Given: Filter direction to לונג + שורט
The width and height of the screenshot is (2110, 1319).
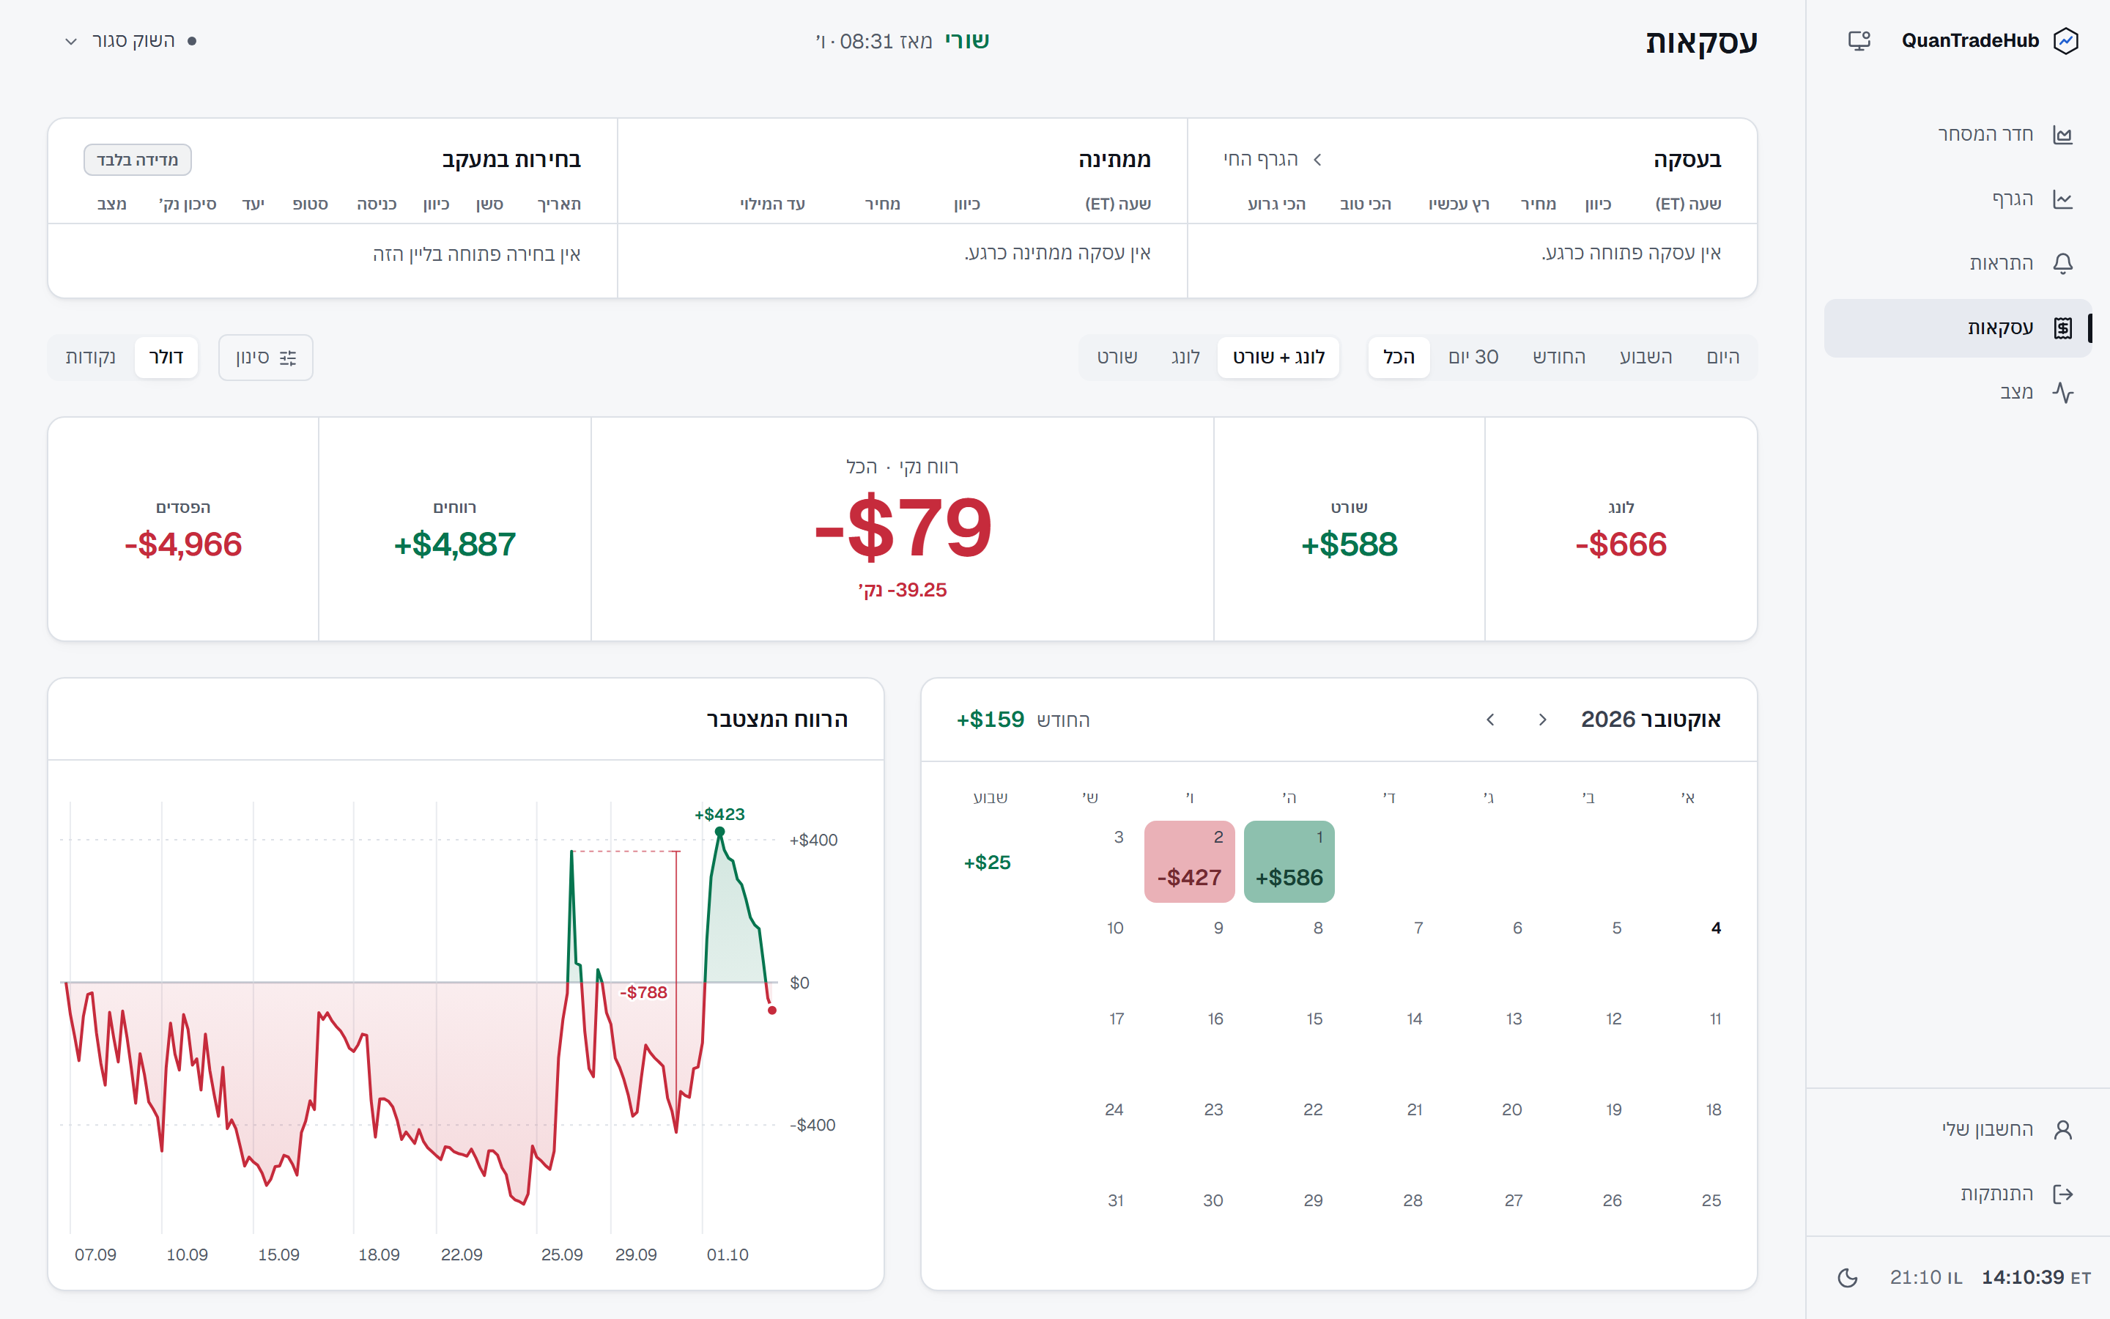Looking at the screenshot, I should pos(1278,357).
